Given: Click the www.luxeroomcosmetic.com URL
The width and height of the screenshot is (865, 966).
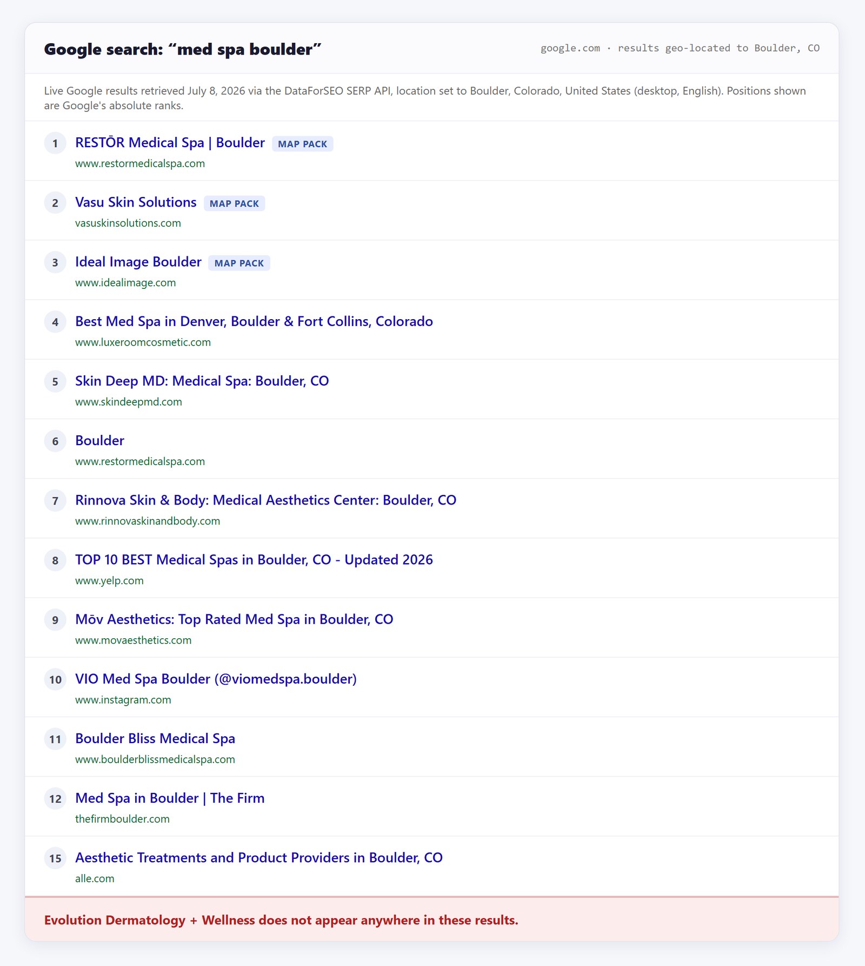Looking at the screenshot, I should click(x=143, y=342).
